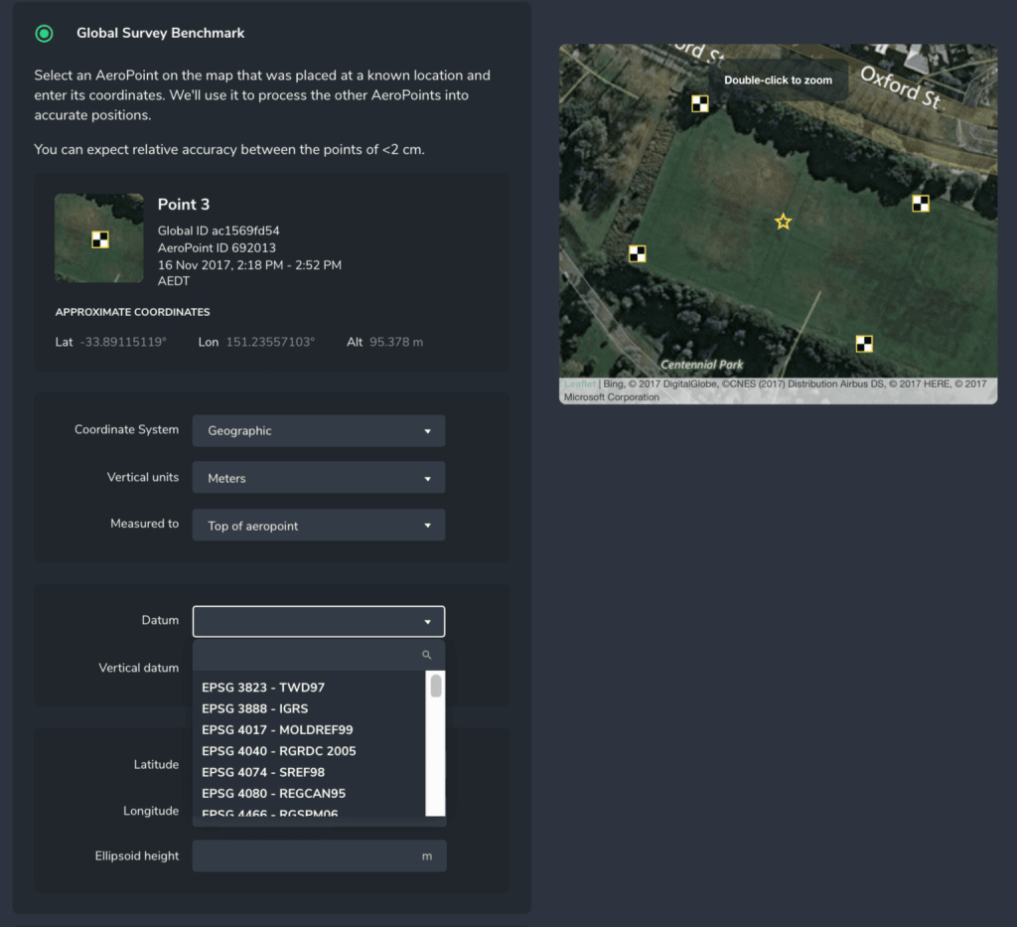Viewport: 1017px width, 927px height.
Task: Click the AeroPoint marker on the right edge
Action: tap(920, 203)
